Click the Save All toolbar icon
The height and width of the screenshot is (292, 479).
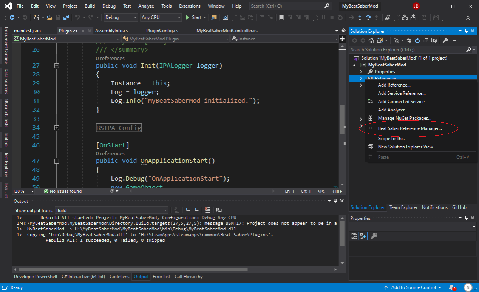coord(66,17)
